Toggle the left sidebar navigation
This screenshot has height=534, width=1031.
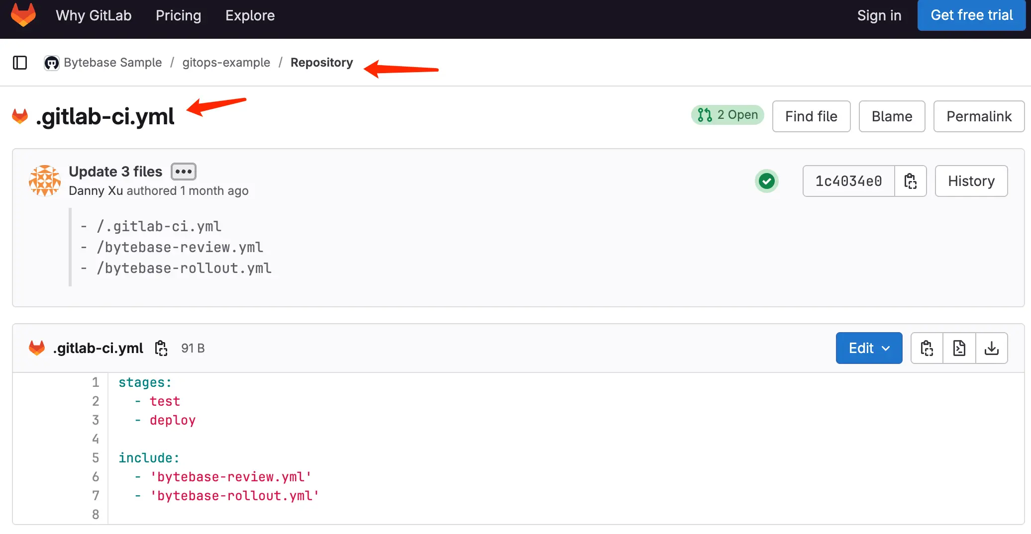[x=20, y=63]
